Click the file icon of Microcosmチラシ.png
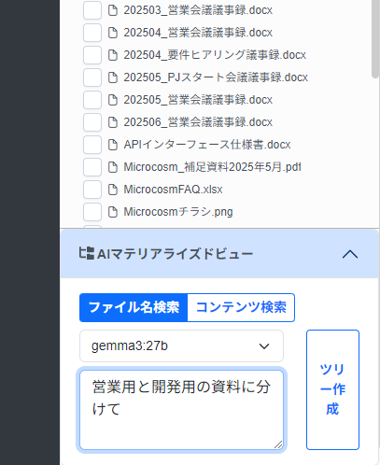Viewport: 380px width, 465px height. coord(112,212)
